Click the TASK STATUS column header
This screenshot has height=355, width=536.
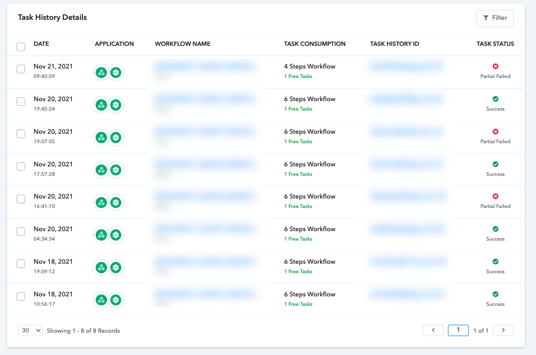click(x=495, y=43)
